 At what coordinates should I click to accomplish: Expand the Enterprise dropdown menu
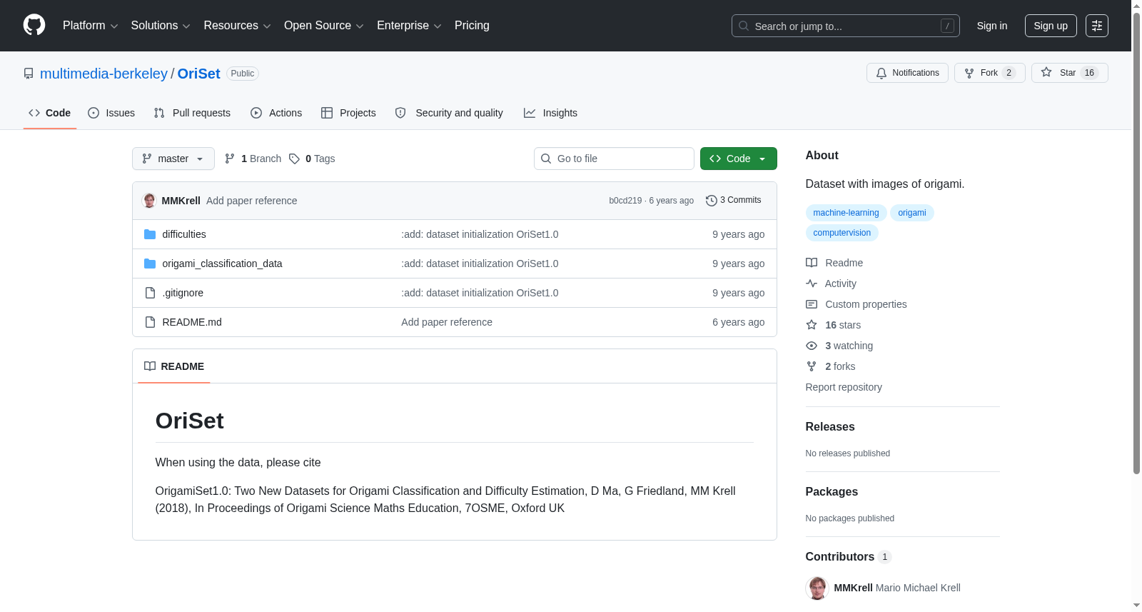(409, 26)
